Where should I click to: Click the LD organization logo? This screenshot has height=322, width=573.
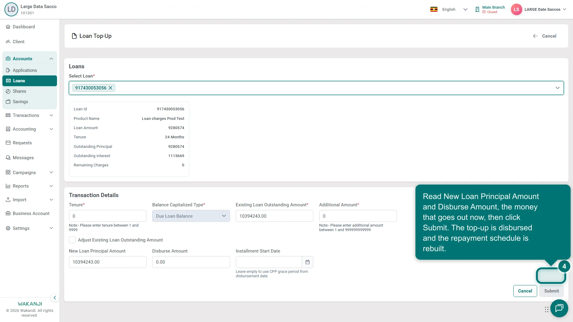(11, 9)
